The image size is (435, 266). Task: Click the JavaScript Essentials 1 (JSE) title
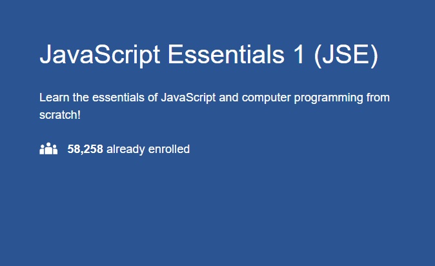click(x=208, y=56)
